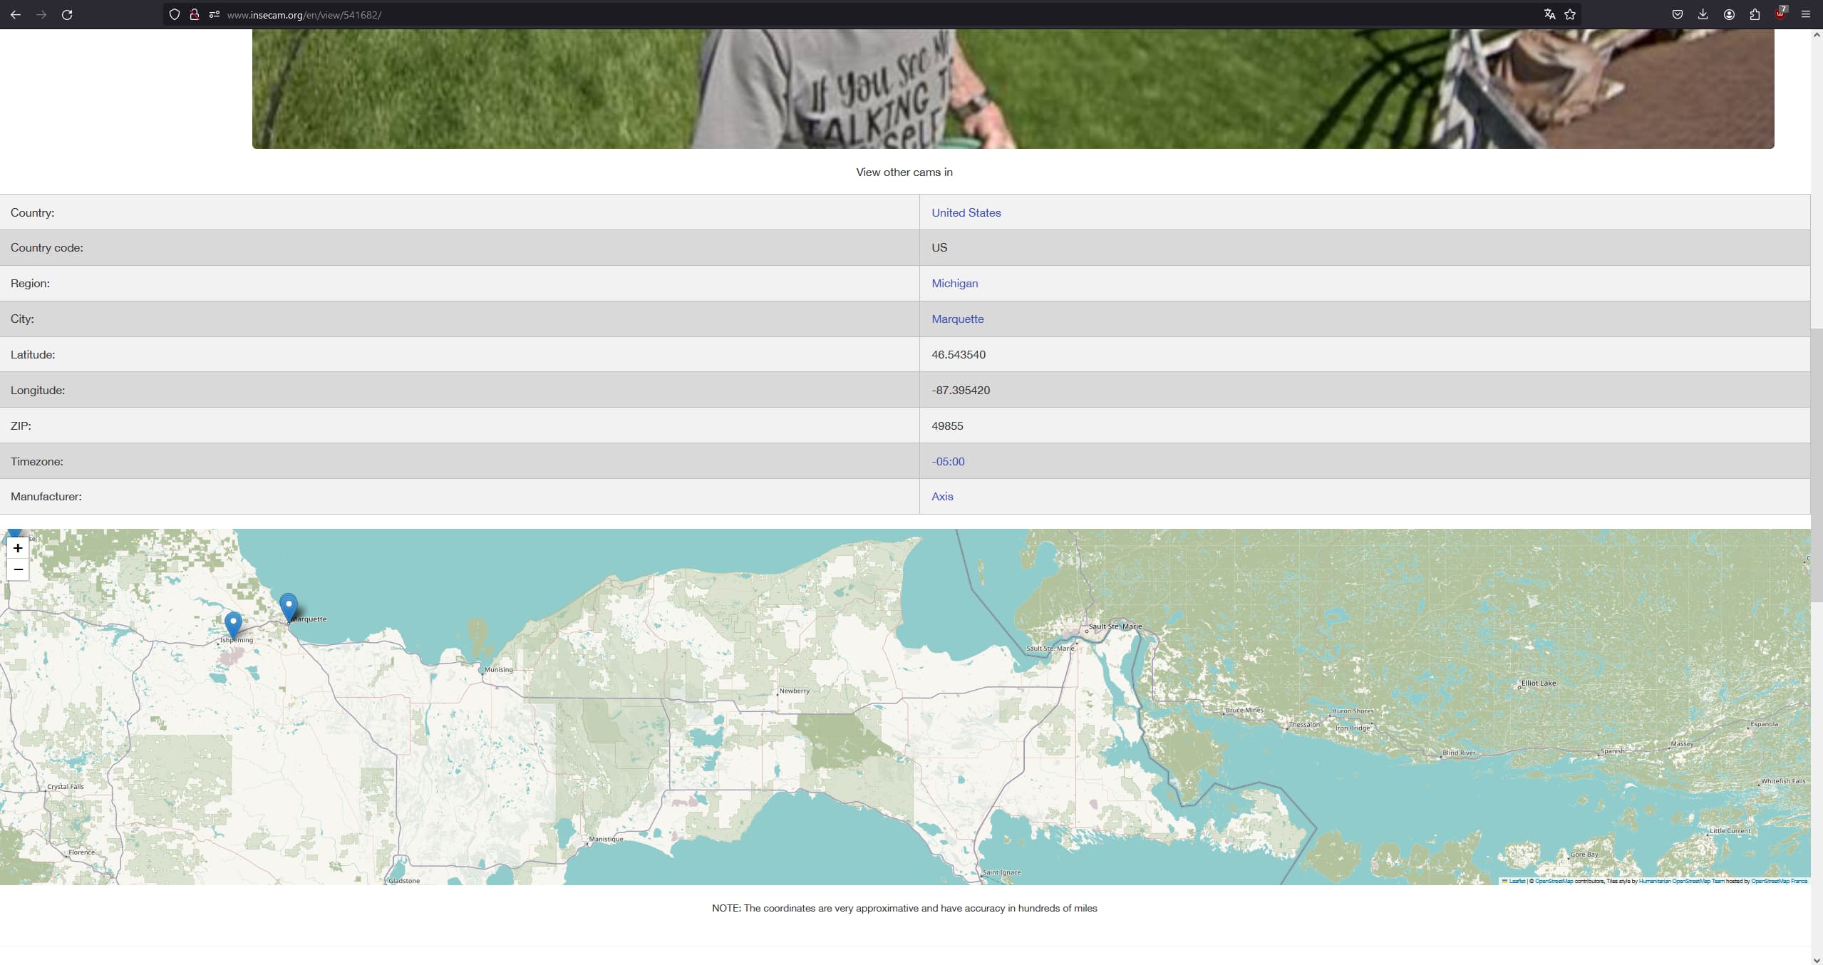Open the Michigan region link
Image resolution: width=1823 pixels, height=965 pixels.
pyautogui.click(x=954, y=283)
